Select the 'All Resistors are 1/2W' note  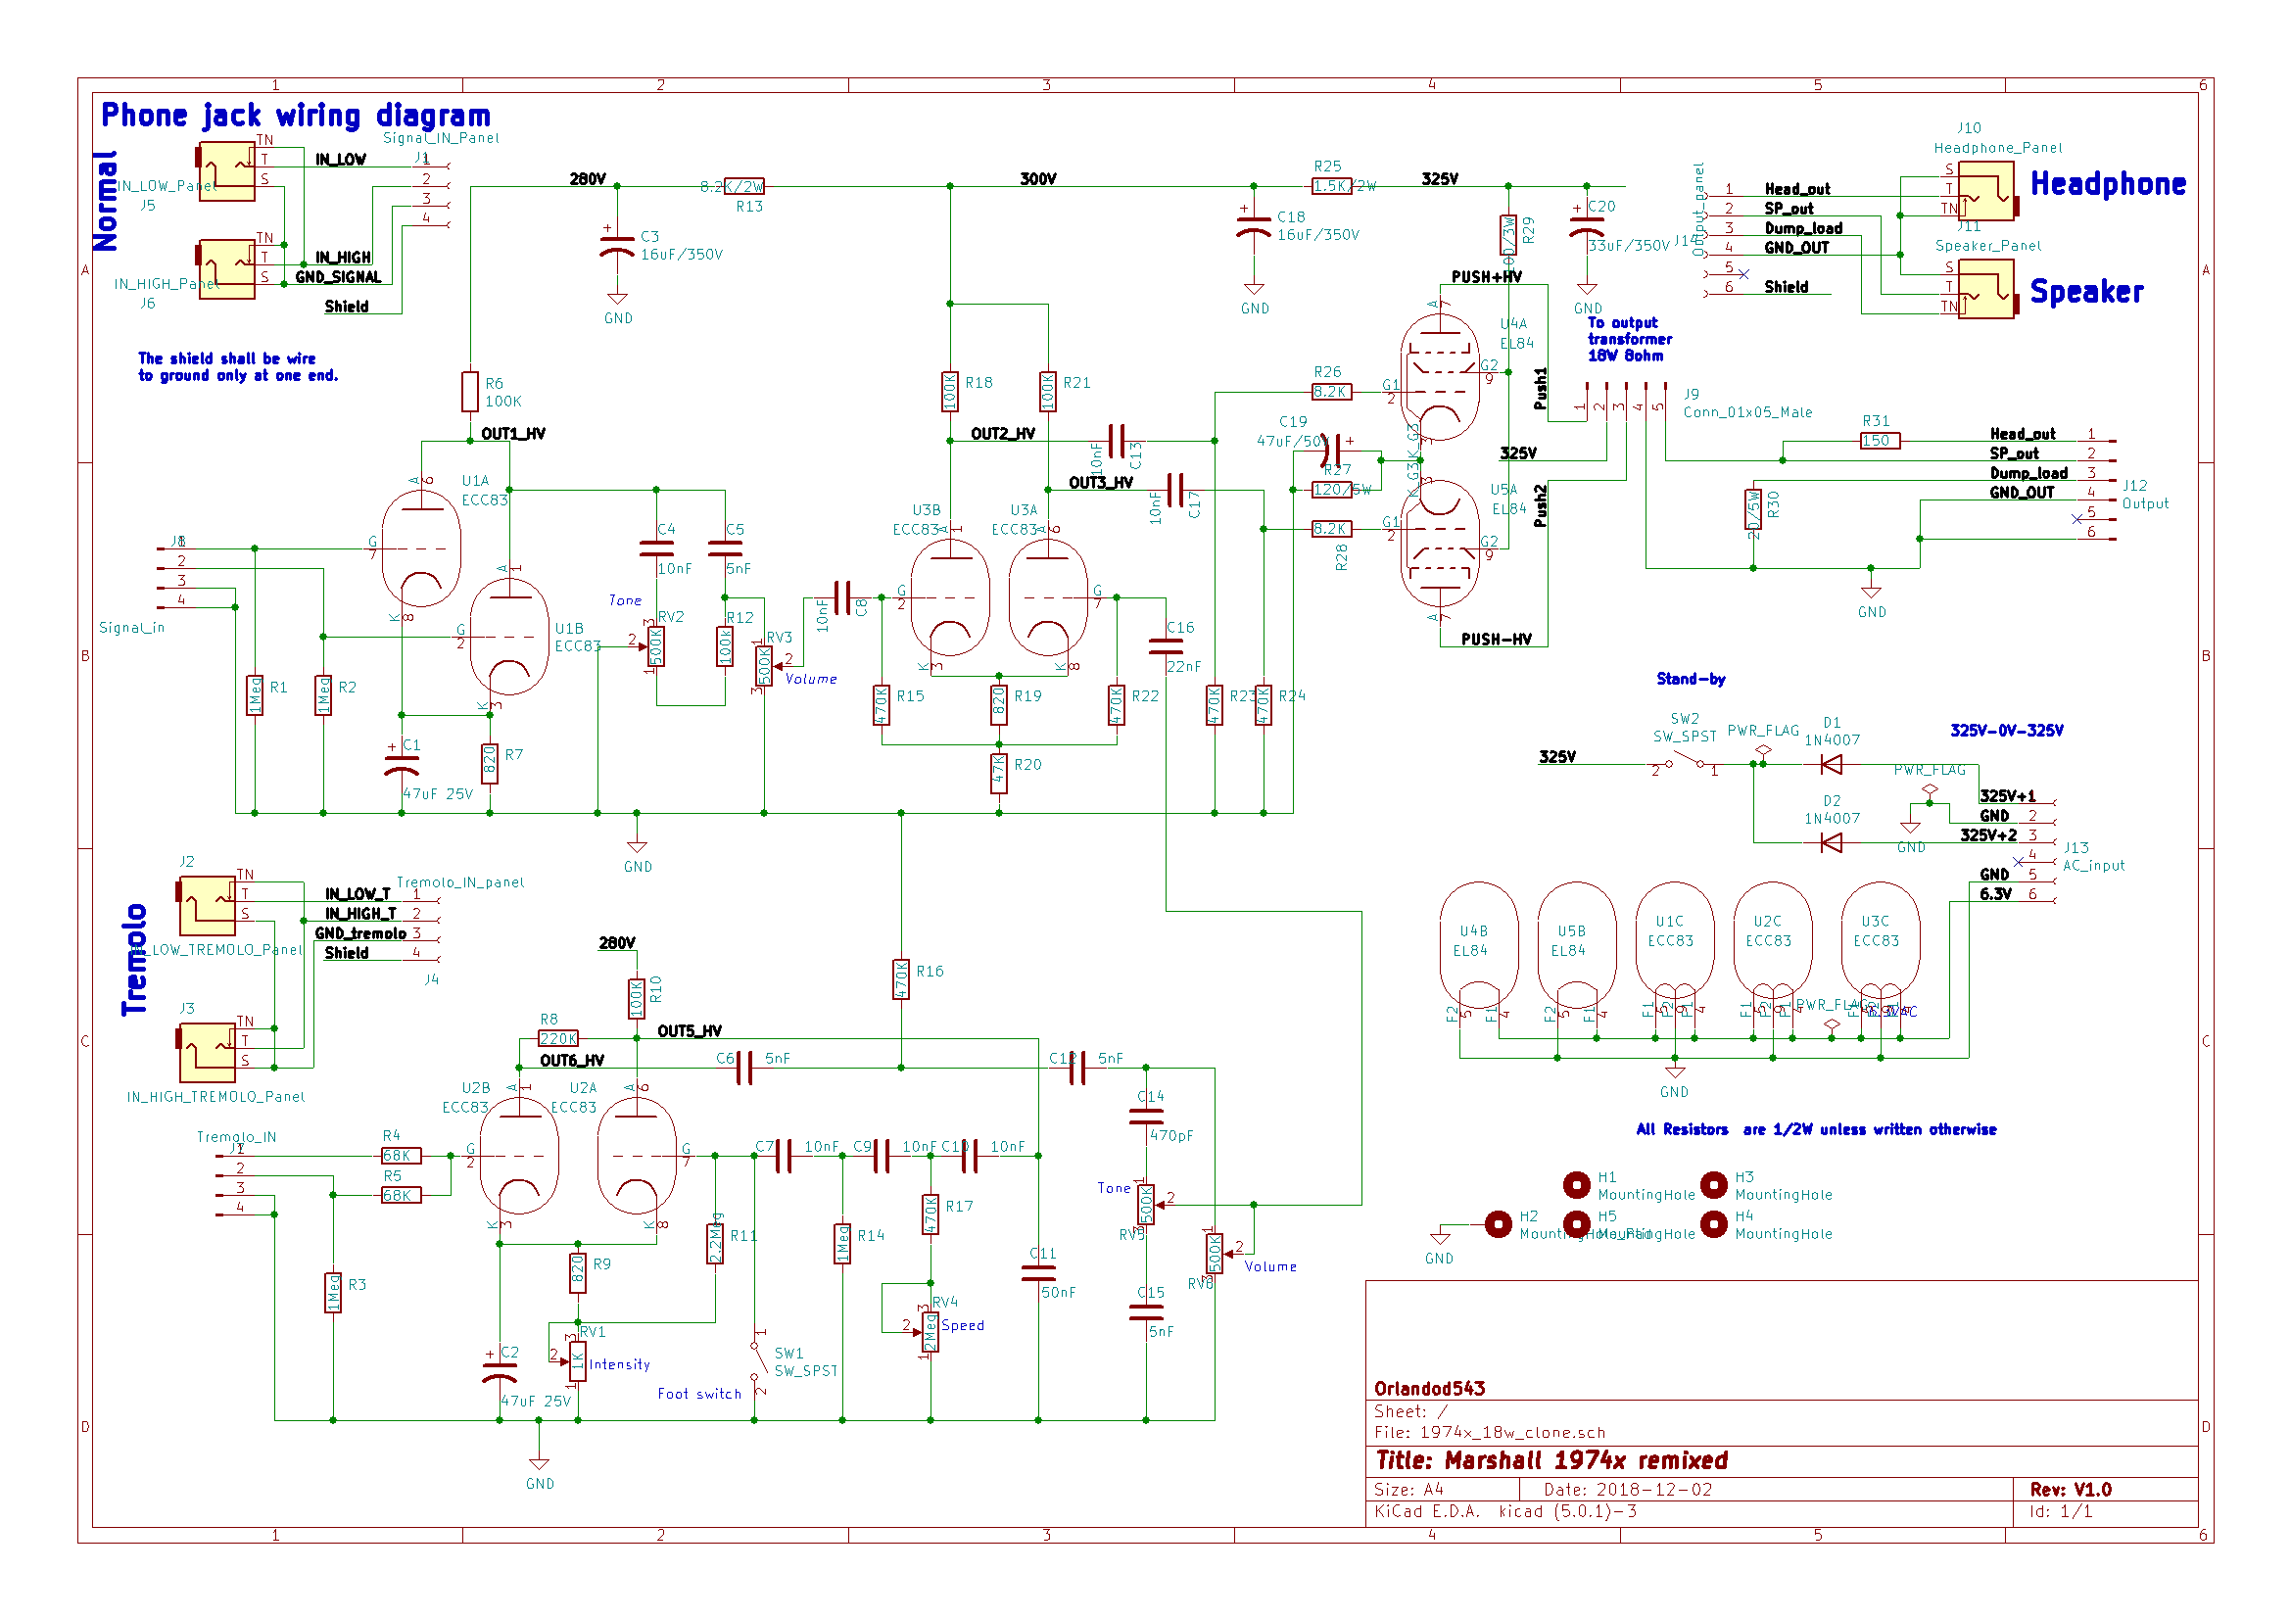tap(1816, 1130)
